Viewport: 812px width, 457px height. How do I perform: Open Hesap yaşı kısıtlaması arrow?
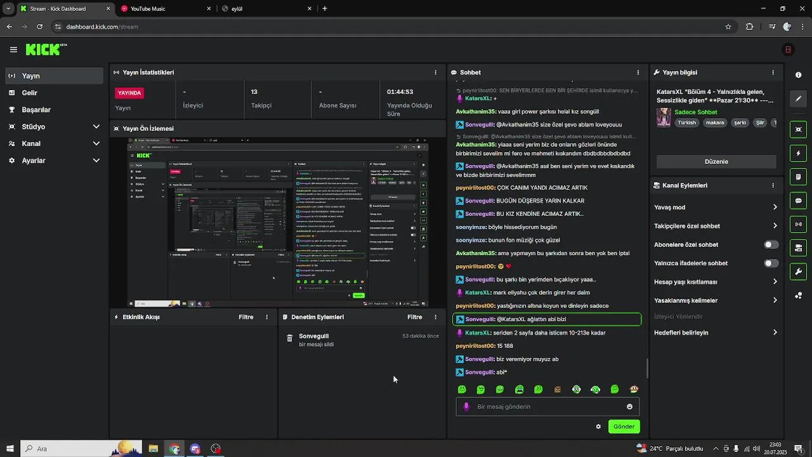pyautogui.click(x=775, y=282)
